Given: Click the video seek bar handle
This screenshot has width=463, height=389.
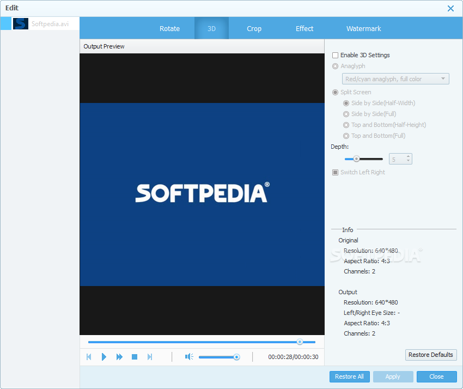Looking at the screenshot, I should (300, 342).
